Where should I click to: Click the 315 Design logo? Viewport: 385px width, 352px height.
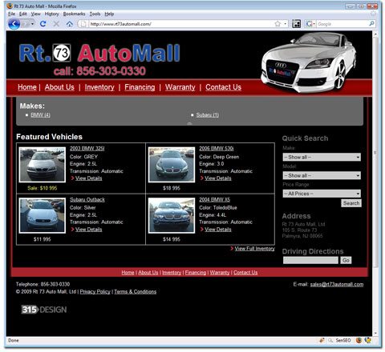44,310
